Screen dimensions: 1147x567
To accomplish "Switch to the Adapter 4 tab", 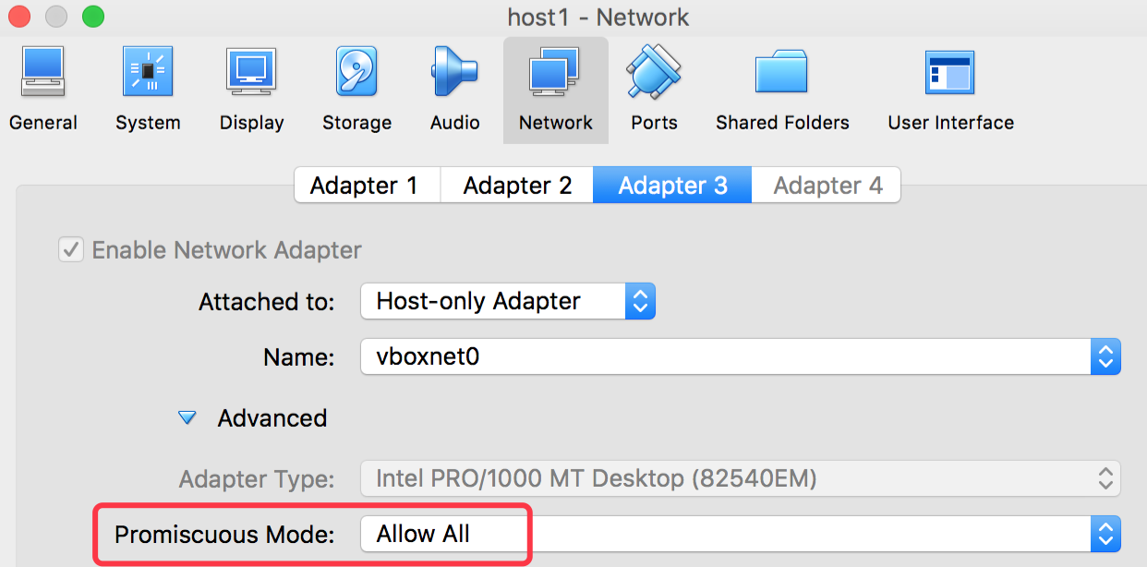I will click(827, 186).
